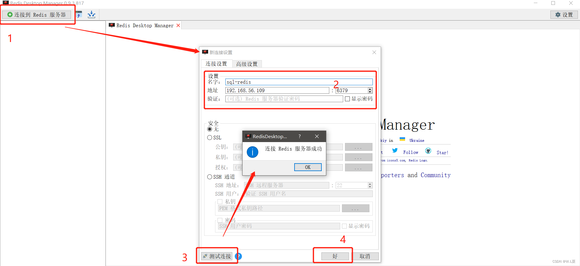Switch to the 连接设置 tab
The height and width of the screenshot is (266, 580).
(x=216, y=64)
